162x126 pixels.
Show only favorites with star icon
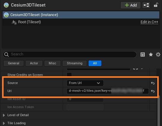pos(151,55)
